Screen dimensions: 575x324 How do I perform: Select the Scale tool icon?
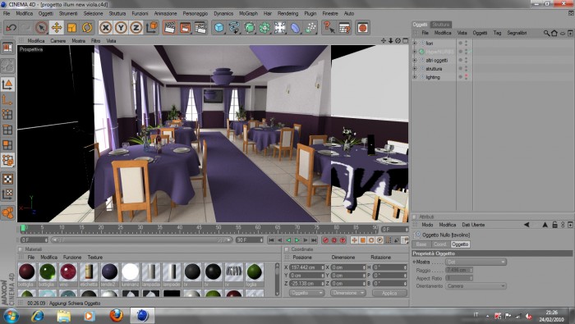[x=72, y=27]
